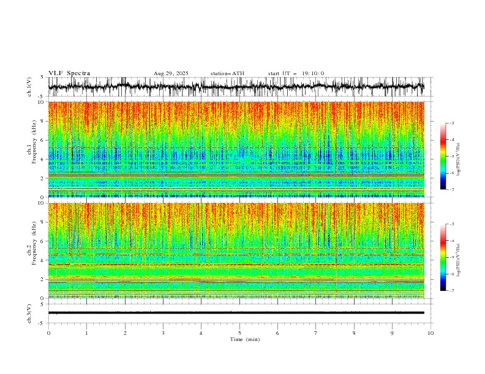Click the ch.2 'Frequency (kHz)' axis label
485x374 pixels.
coord(34,243)
